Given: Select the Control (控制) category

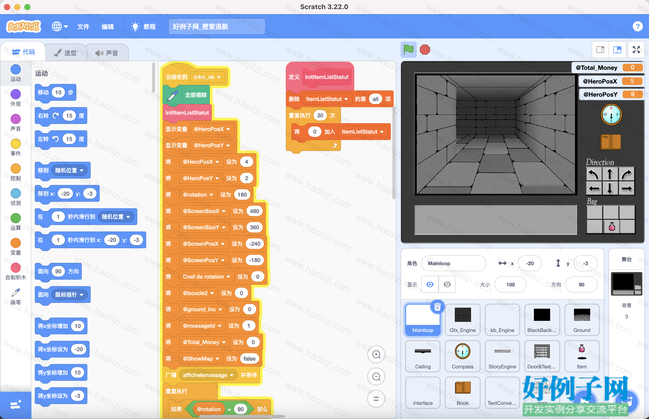Looking at the screenshot, I should (x=15, y=172).
